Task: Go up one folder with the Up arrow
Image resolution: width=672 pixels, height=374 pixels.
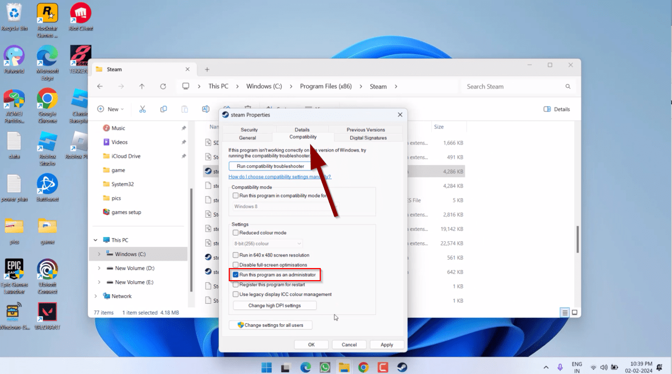Action: pos(142,87)
